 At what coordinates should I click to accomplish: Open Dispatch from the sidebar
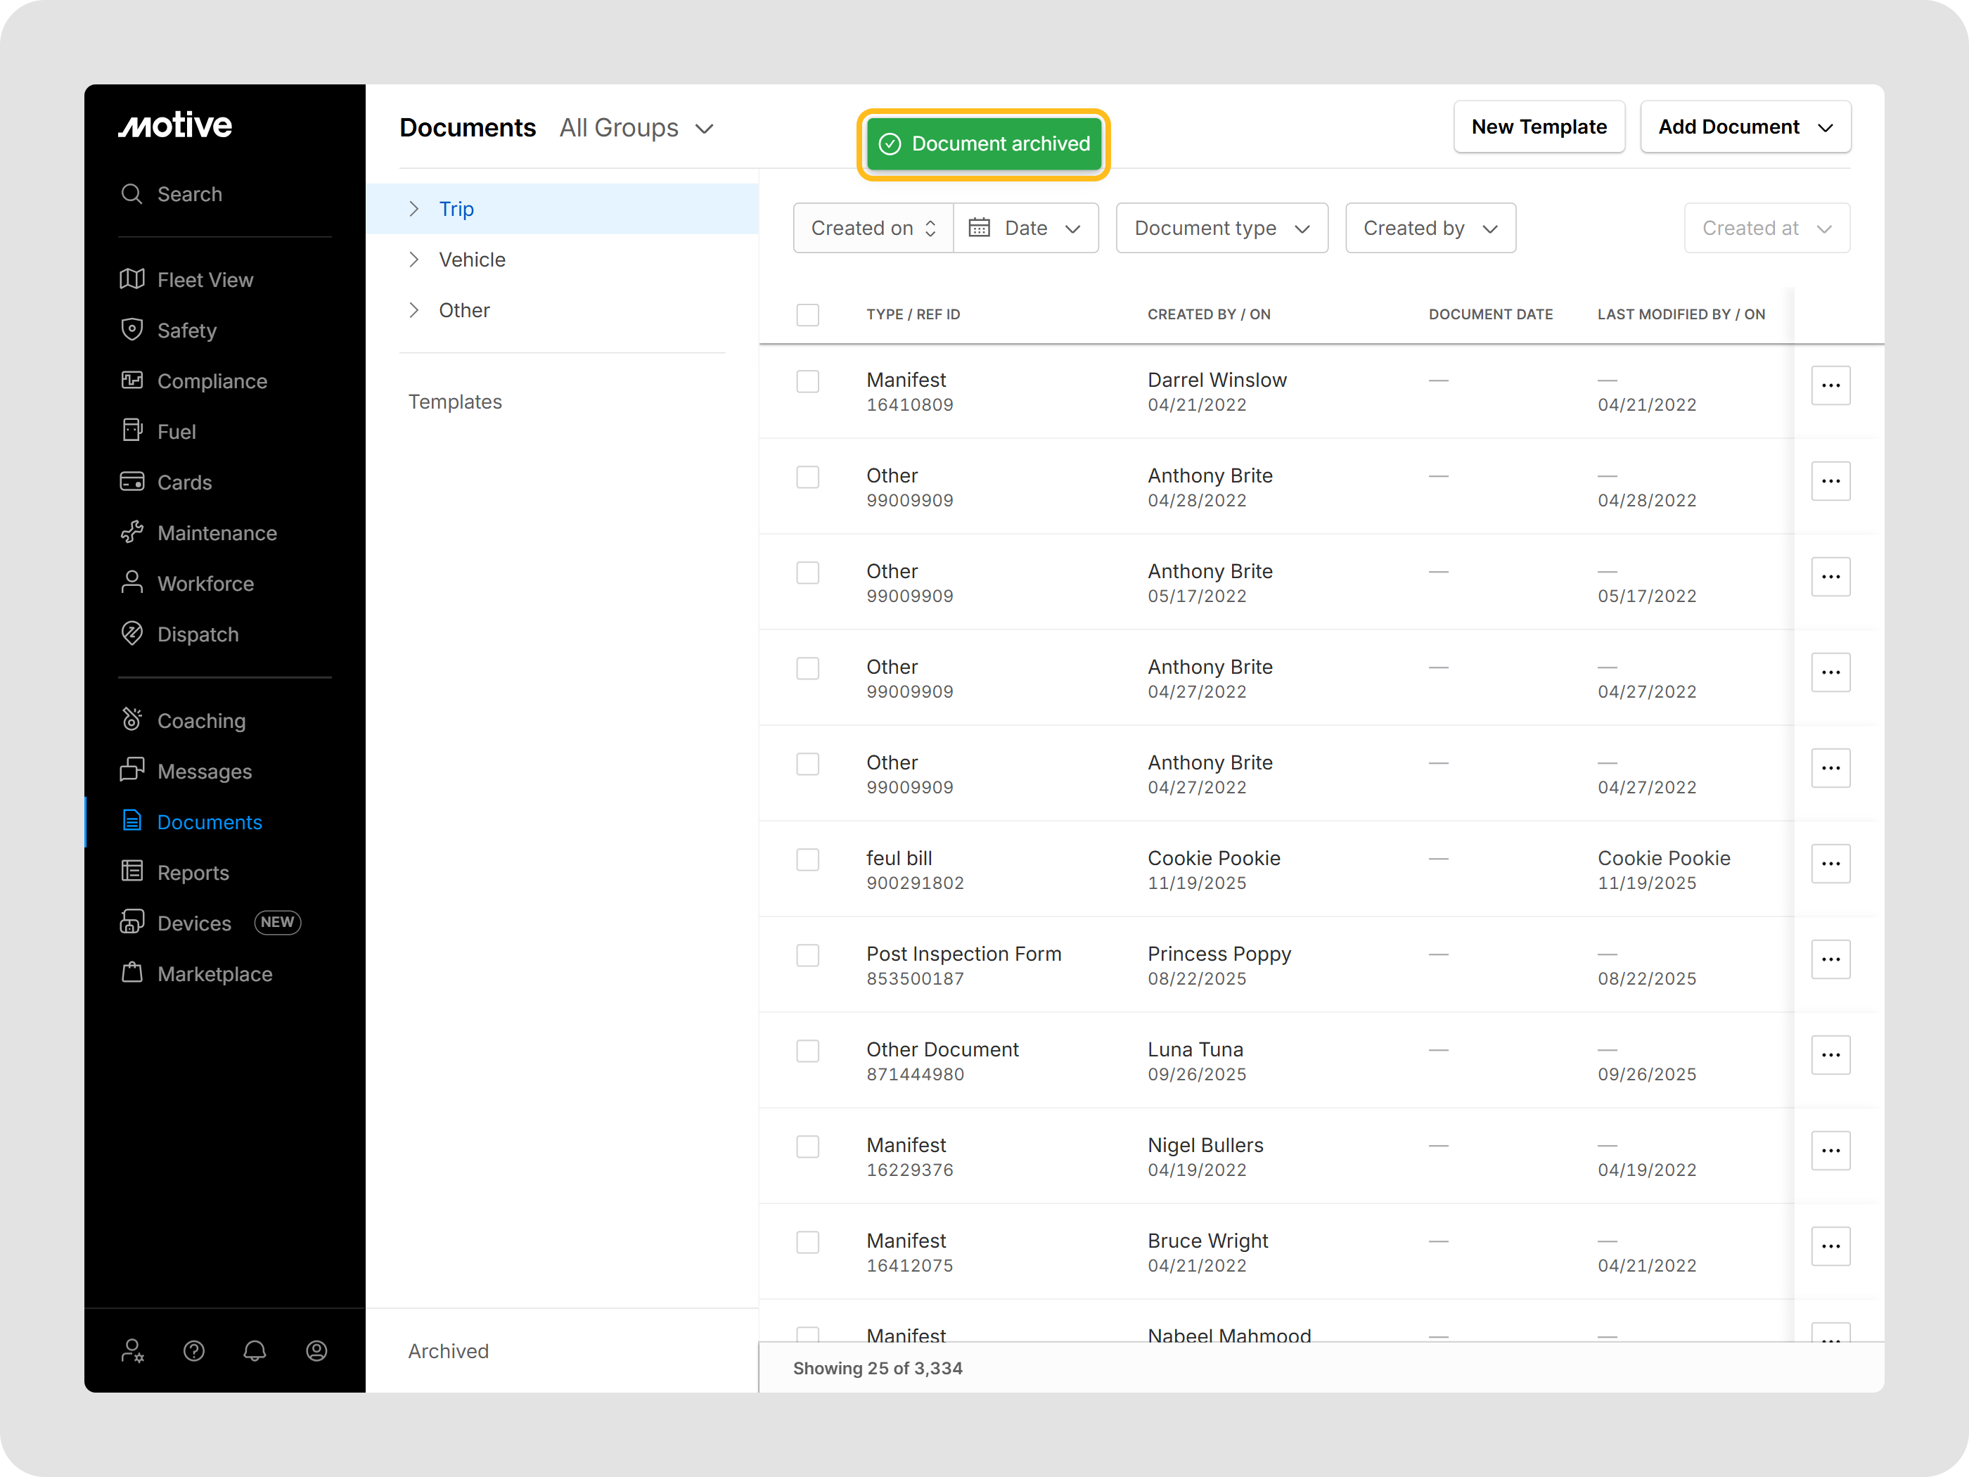pos(197,634)
